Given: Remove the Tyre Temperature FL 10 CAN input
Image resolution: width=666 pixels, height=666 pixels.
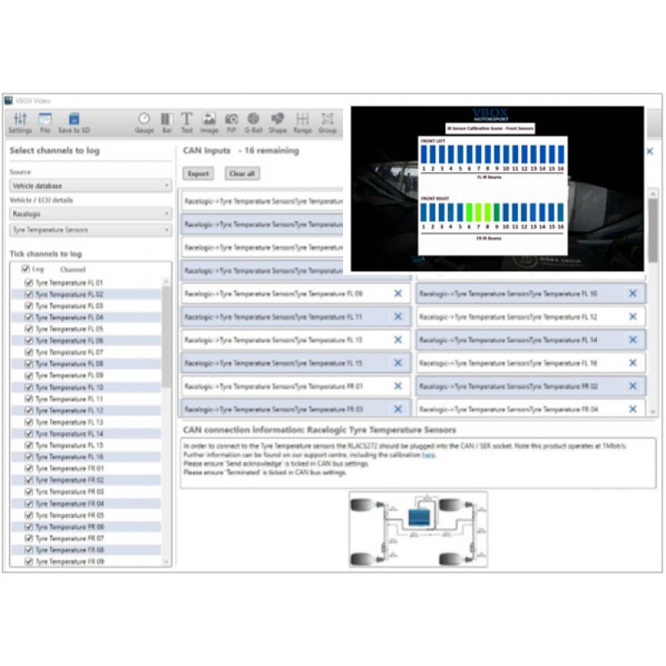Looking at the screenshot, I should pyautogui.click(x=633, y=294).
